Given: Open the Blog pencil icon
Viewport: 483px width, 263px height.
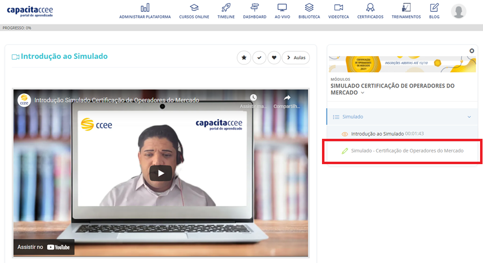Looking at the screenshot, I should 434,7.
